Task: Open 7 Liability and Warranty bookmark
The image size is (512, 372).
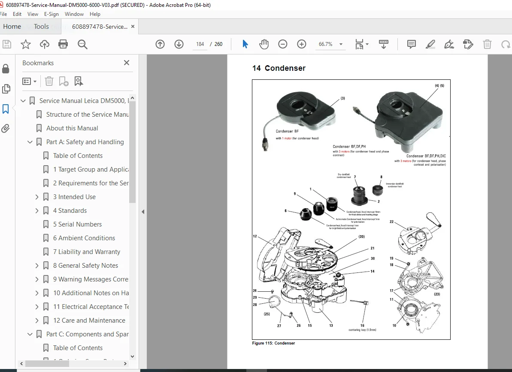Action: pyautogui.click(x=87, y=251)
